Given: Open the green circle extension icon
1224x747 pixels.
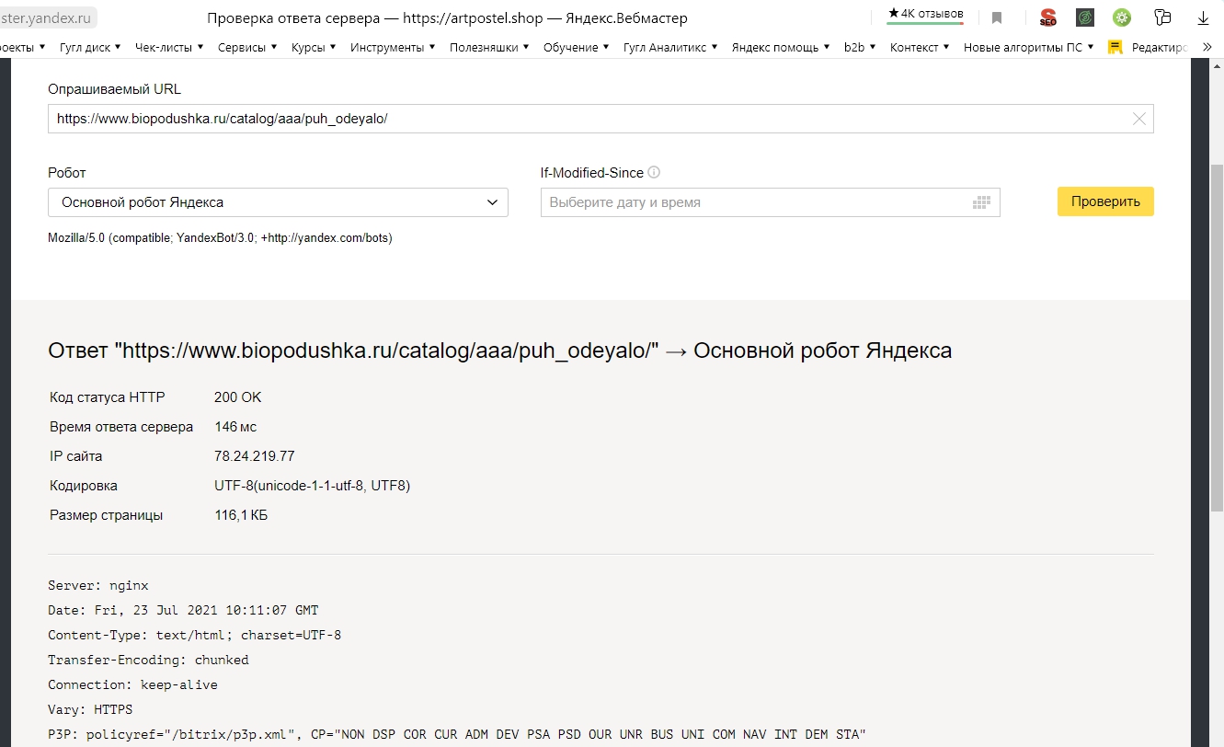Looking at the screenshot, I should pyautogui.click(x=1085, y=17).
